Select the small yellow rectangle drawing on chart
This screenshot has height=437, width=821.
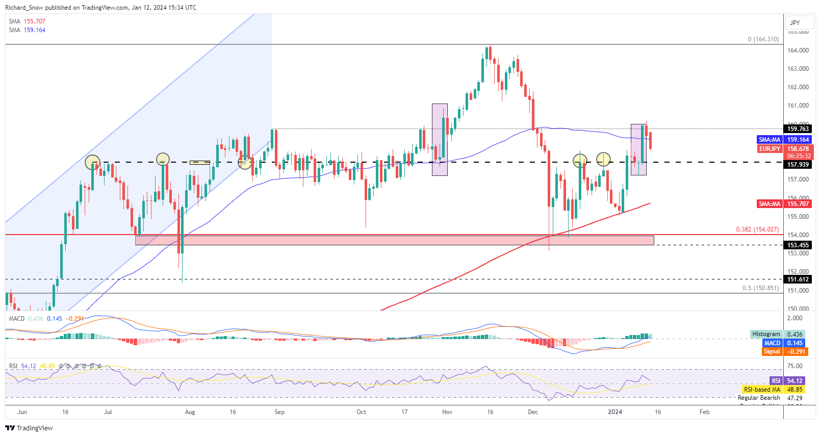coord(200,163)
